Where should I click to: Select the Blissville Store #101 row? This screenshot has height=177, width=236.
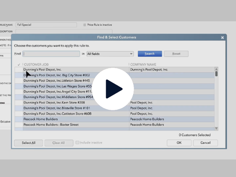(x=115, y=108)
